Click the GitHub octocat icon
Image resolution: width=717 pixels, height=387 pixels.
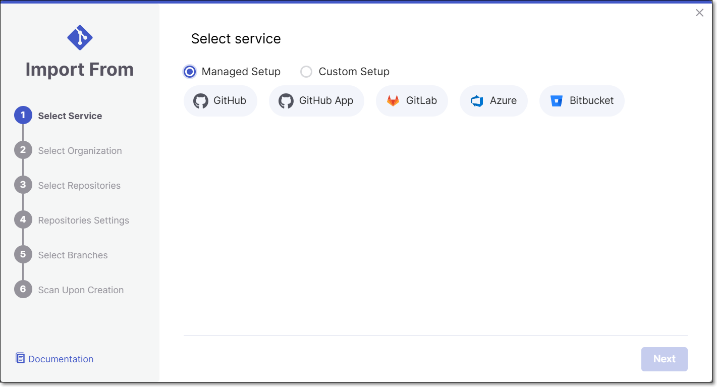point(201,101)
